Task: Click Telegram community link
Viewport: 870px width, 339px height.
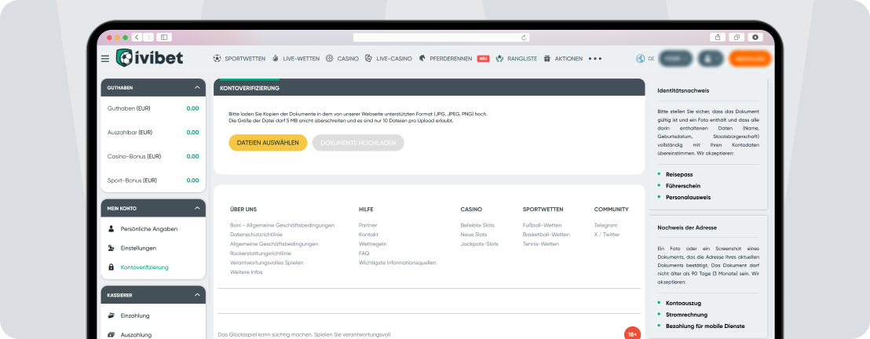Action: click(606, 225)
